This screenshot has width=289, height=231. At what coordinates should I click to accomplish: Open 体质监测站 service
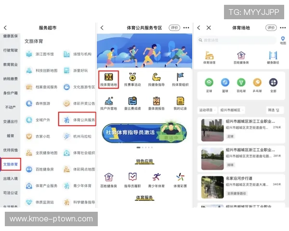(x=39, y=202)
